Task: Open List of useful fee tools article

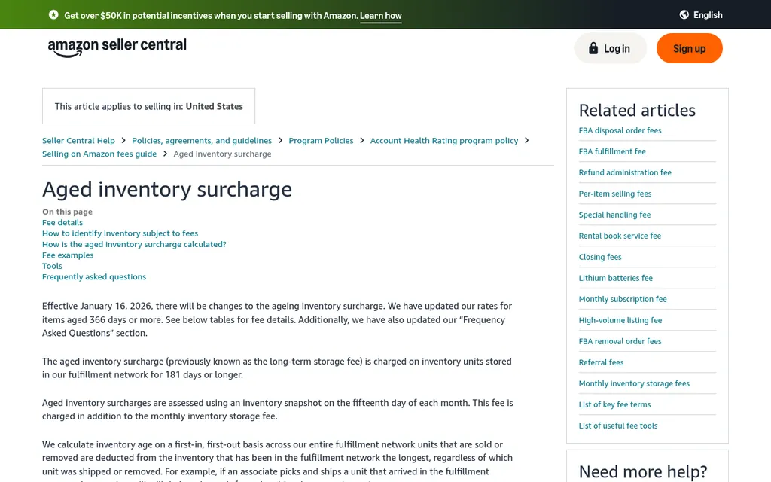Action: point(618,426)
